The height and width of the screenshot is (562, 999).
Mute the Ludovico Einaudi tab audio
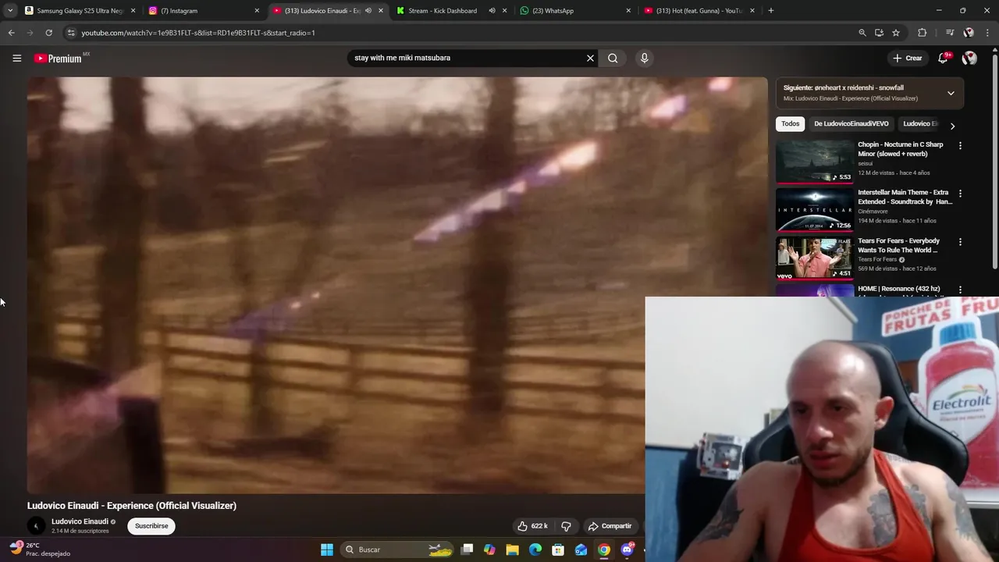[x=368, y=11]
